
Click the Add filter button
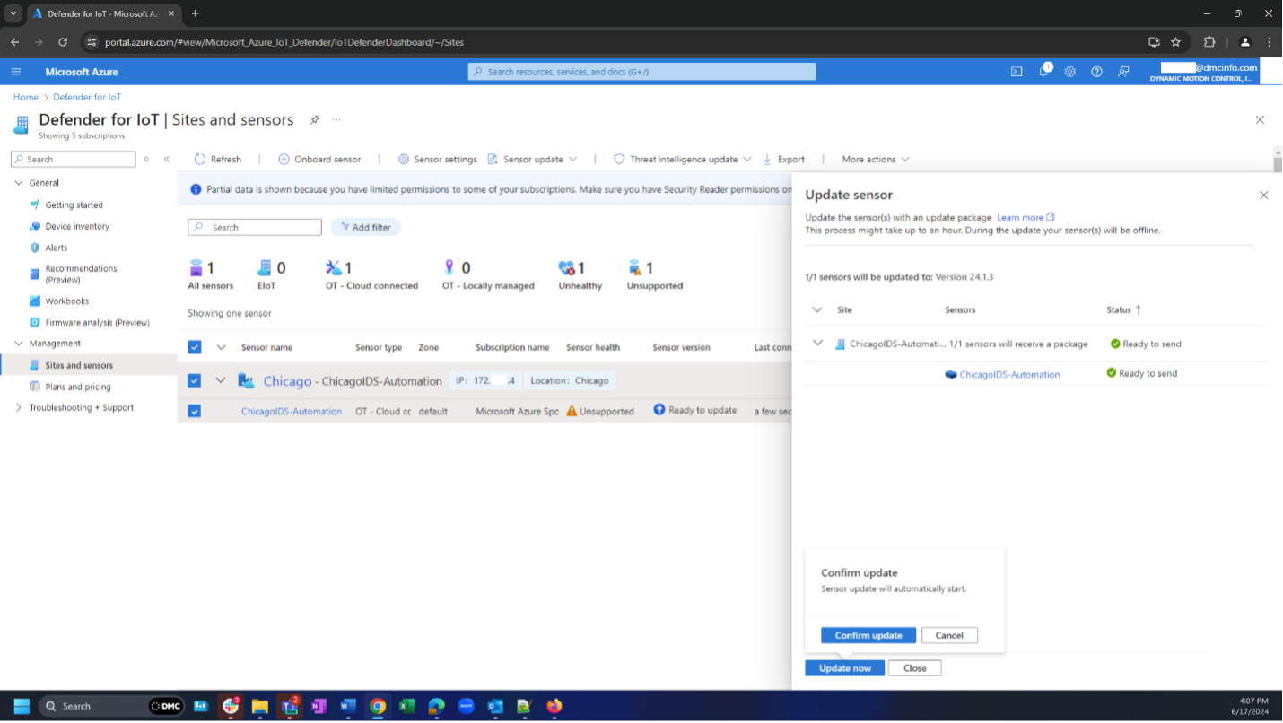click(366, 227)
